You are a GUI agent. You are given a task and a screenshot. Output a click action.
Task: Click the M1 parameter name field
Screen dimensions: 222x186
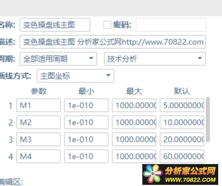pos(38,105)
